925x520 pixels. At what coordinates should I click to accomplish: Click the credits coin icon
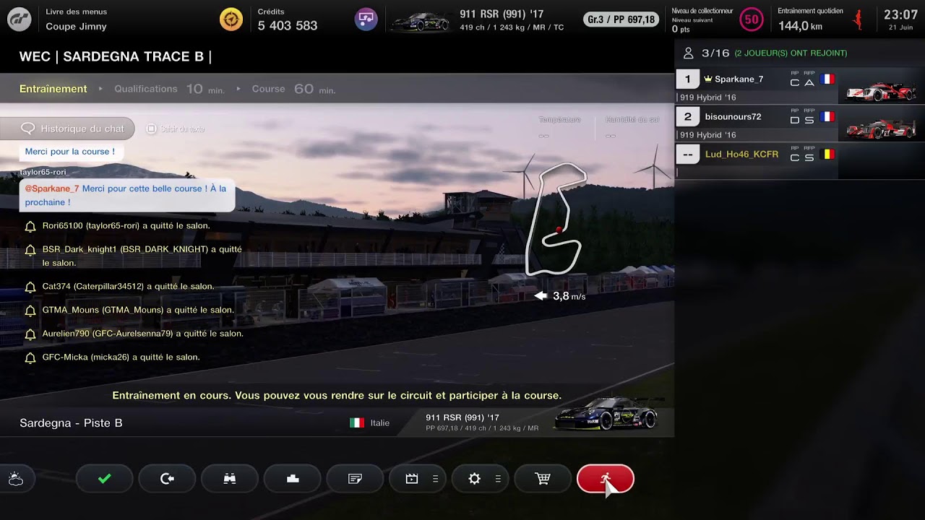(231, 19)
